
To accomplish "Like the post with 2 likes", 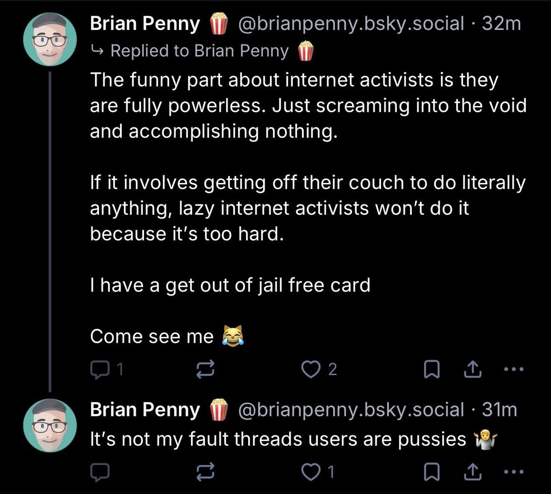I will click(x=309, y=370).
